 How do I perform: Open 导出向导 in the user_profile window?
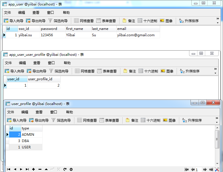(x=39, y=120)
